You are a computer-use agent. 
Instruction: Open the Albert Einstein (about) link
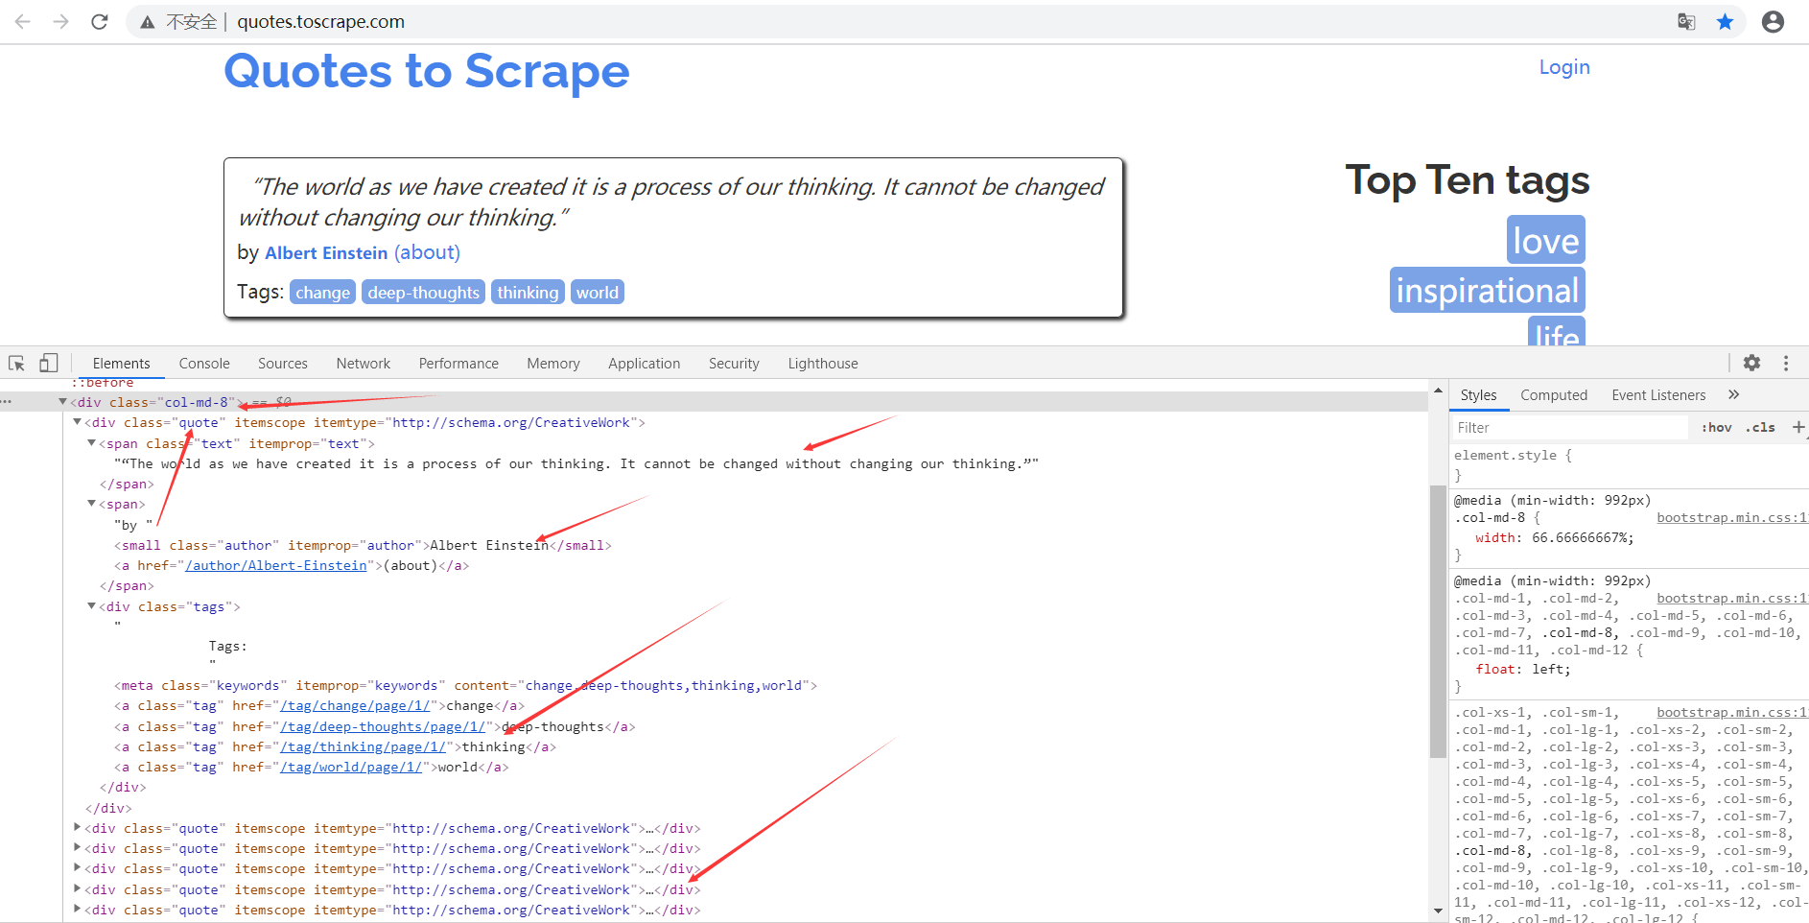coord(427,252)
